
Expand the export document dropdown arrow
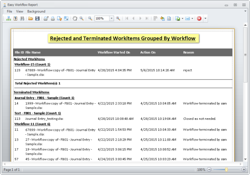tap(183, 18)
